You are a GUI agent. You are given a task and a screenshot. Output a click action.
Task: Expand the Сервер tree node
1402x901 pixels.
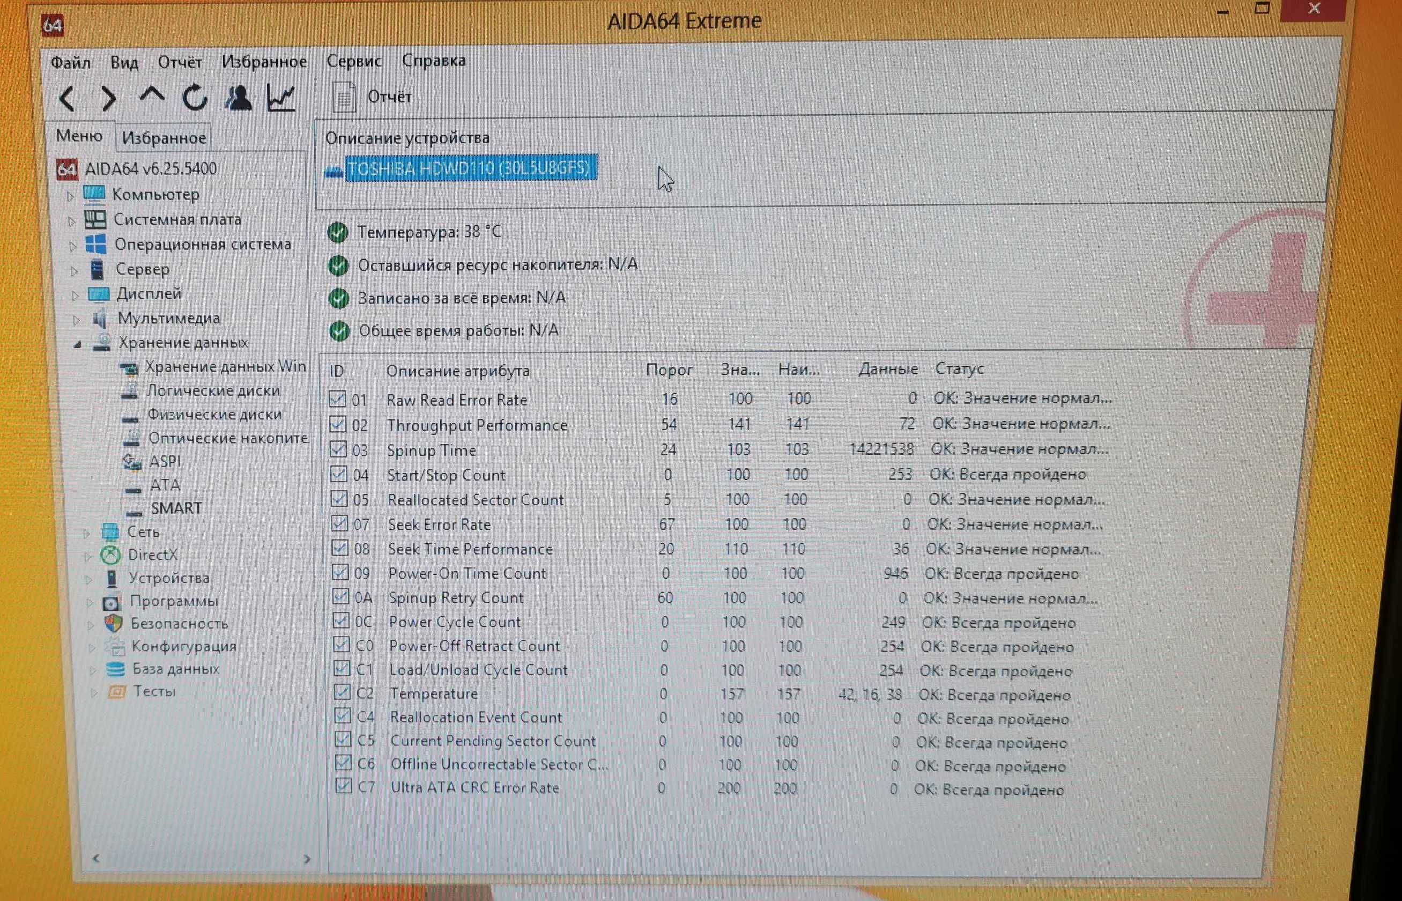73,271
